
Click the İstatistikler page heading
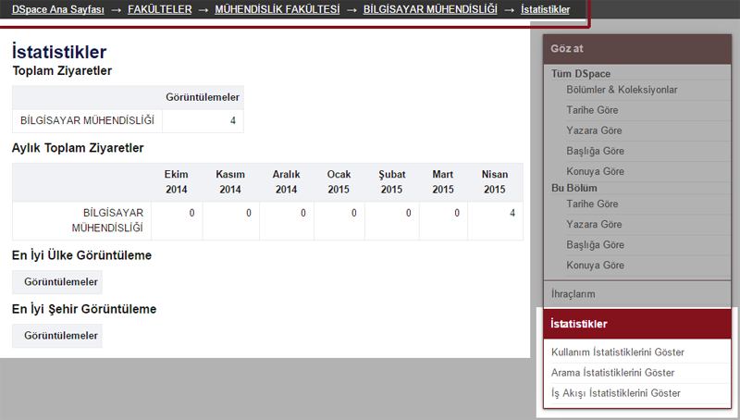[x=59, y=52]
